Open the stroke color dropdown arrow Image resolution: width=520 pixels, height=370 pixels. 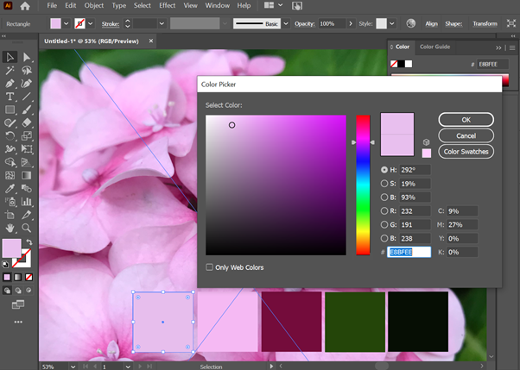[90, 23]
